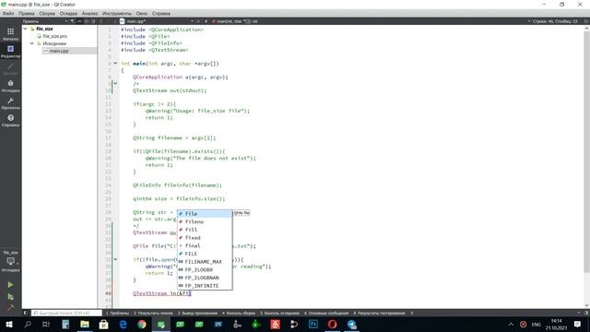Click the green Run button
This screenshot has height=332, width=590.
point(10,285)
